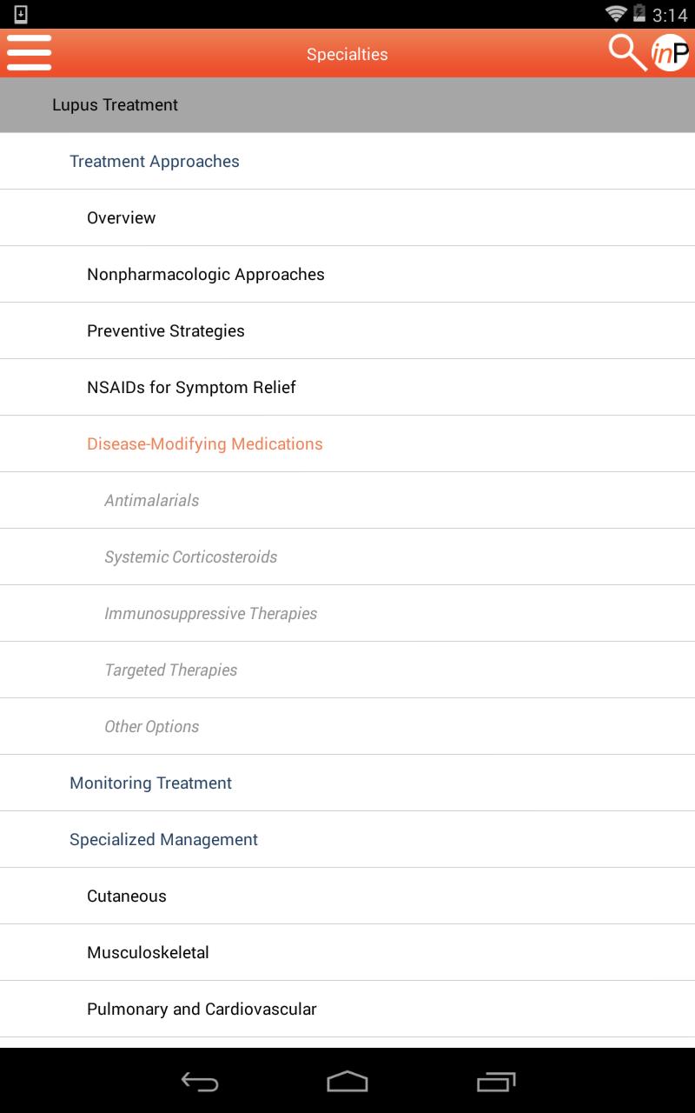
Task: Select Nonpharmacologic Approaches
Action: (x=206, y=275)
